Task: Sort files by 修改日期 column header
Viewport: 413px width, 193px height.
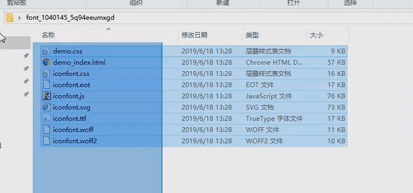Action: pyautogui.click(x=194, y=35)
